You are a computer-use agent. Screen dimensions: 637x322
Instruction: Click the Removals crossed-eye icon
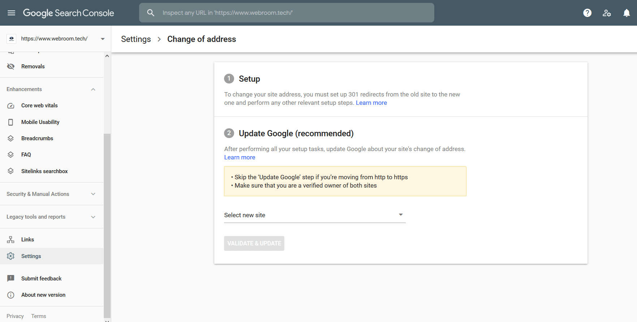click(x=11, y=66)
